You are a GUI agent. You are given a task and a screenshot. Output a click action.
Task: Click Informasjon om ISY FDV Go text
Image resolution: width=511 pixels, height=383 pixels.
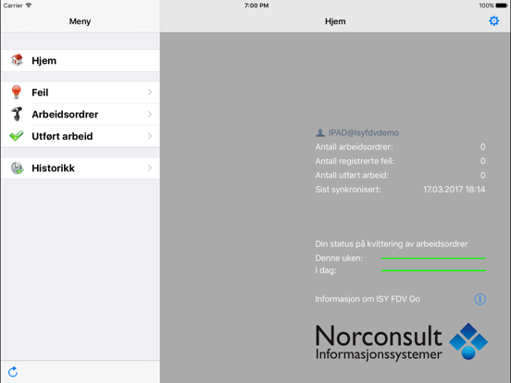pos(368,299)
